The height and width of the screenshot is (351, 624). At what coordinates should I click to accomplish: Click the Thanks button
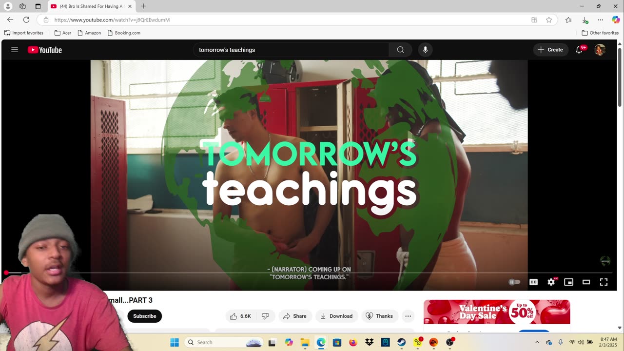pyautogui.click(x=379, y=316)
